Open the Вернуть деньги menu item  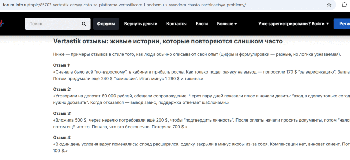tap(140, 24)
